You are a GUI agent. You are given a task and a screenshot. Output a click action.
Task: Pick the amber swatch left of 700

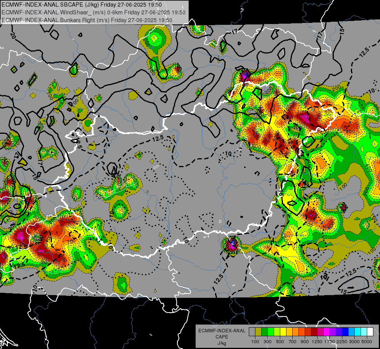pyautogui.click(x=289, y=332)
